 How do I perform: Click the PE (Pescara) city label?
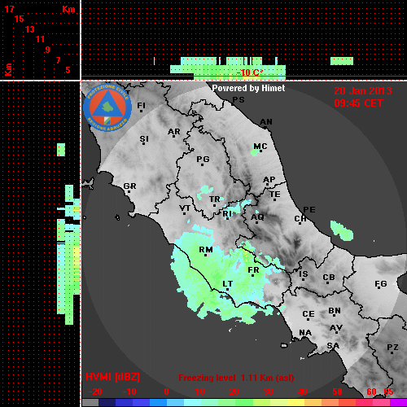coord(309,209)
